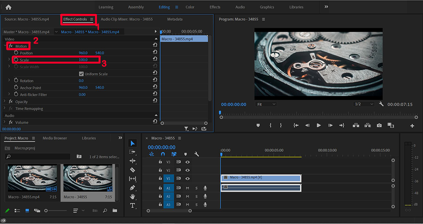Hide track V1 output with eye icon
The image size is (423, 224).
point(187,178)
